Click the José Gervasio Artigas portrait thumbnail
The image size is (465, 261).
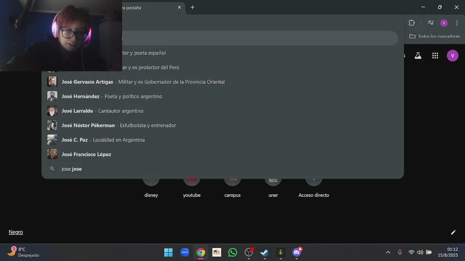pyautogui.click(x=52, y=82)
